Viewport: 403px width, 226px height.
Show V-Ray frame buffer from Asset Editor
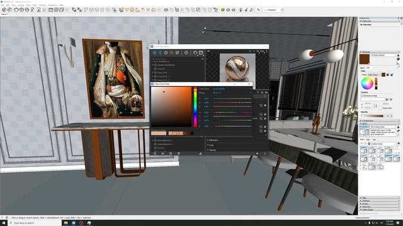[x=201, y=53]
